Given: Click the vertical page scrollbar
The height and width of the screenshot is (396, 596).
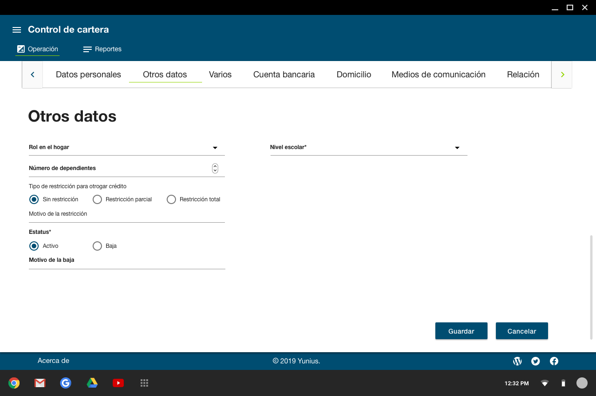Looking at the screenshot, I should coord(591,287).
